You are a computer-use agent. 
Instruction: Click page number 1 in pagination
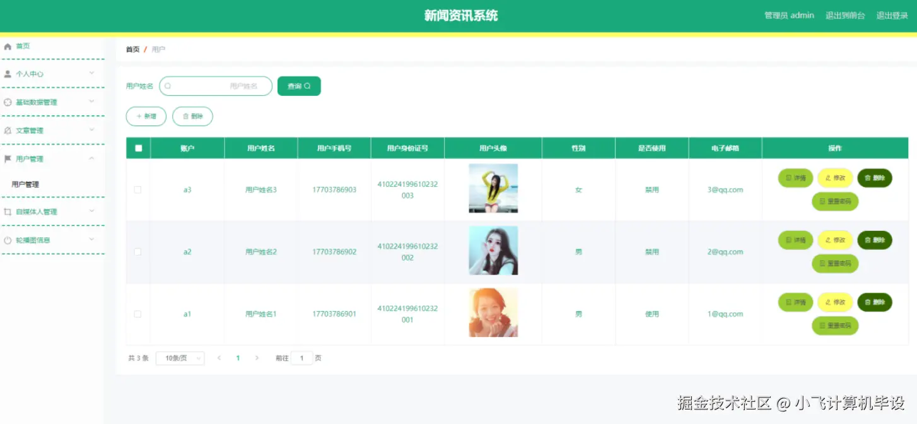point(238,358)
